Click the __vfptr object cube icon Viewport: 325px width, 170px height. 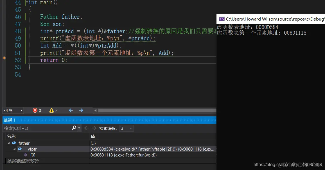(x=20, y=149)
